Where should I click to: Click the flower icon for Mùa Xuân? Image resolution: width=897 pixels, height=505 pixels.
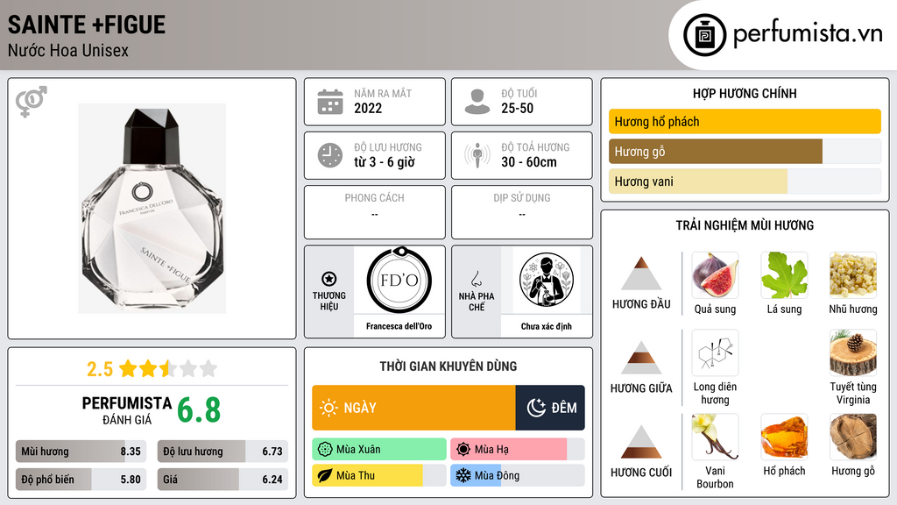pos(325,450)
